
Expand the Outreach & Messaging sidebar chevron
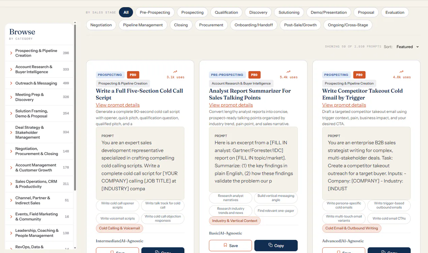[11, 83]
